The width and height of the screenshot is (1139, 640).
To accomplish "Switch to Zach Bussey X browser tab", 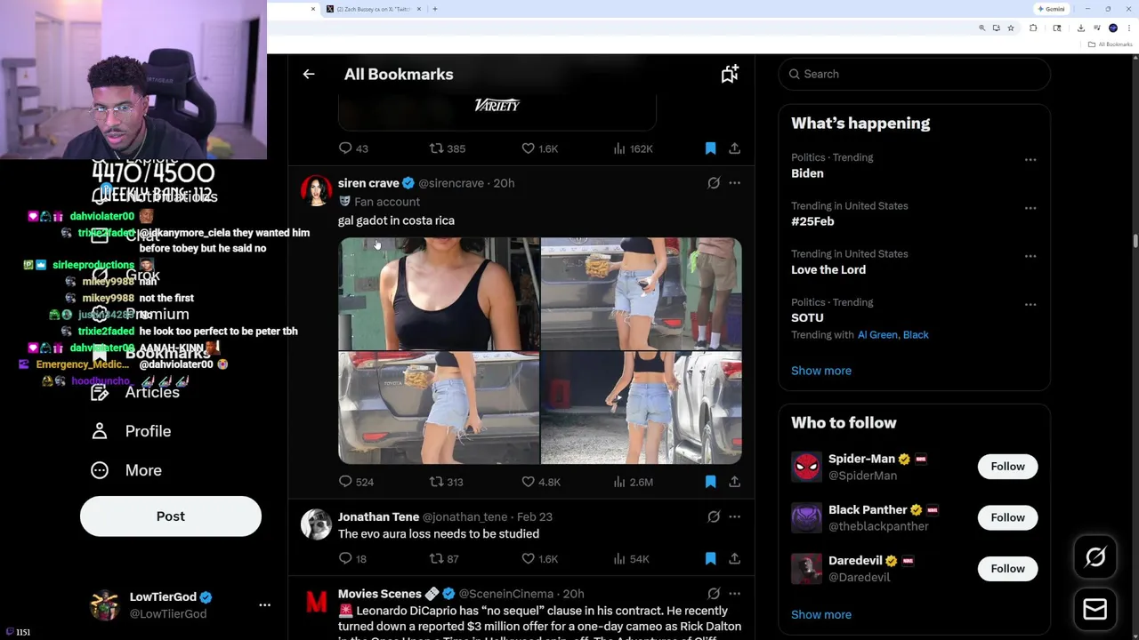I will [372, 9].
